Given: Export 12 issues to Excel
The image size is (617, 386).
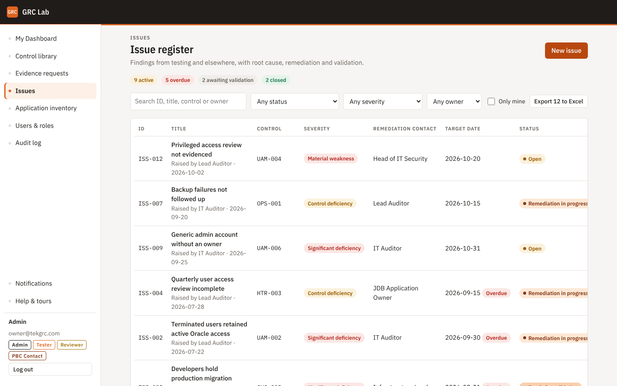Looking at the screenshot, I should click(559, 102).
